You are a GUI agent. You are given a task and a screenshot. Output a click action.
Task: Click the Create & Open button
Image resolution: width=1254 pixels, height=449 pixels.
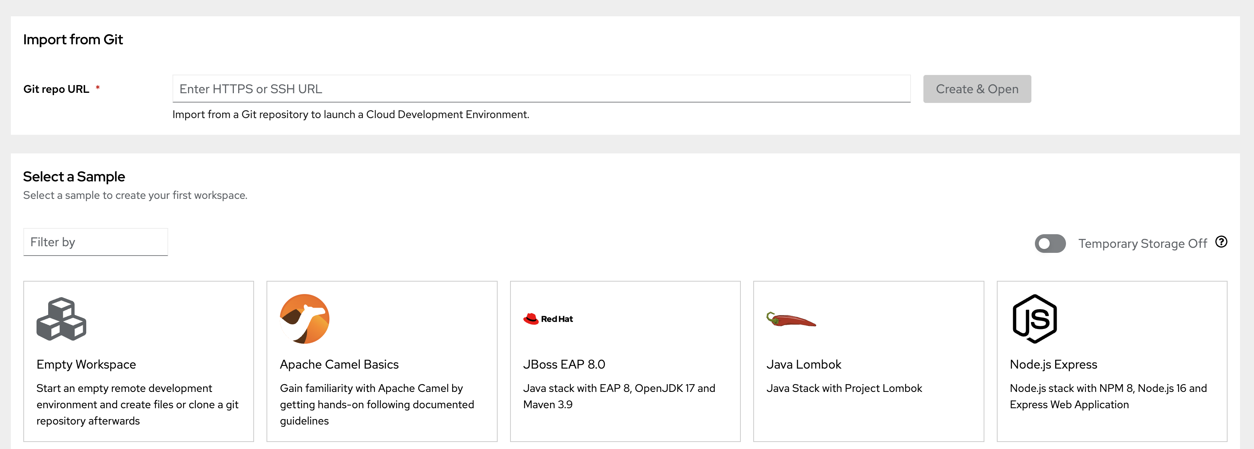click(x=977, y=89)
